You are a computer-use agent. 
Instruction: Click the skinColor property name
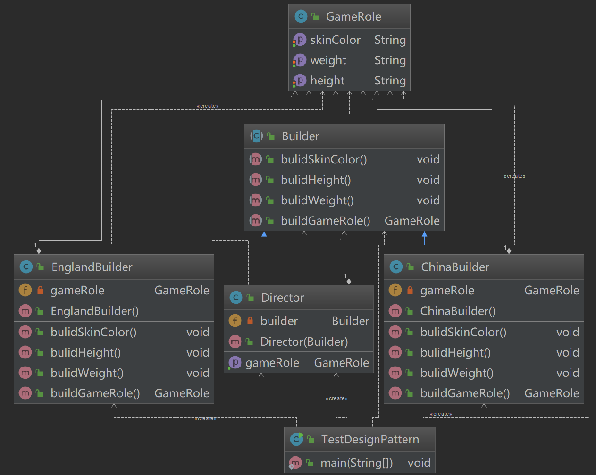coord(336,40)
